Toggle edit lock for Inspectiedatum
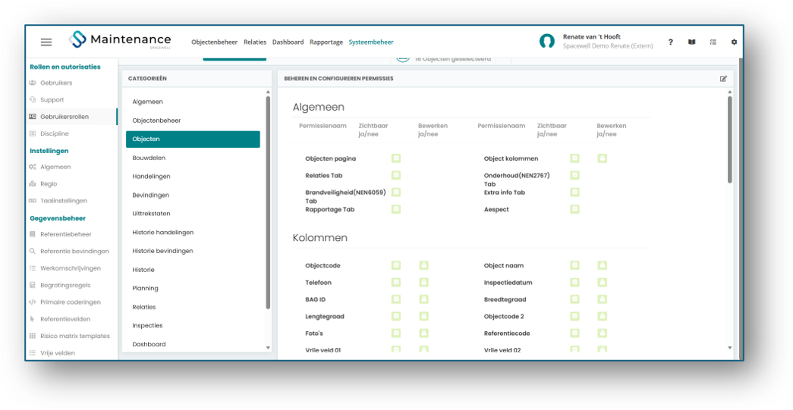This screenshot has width=793, height=410. click(x=602, y=282)
